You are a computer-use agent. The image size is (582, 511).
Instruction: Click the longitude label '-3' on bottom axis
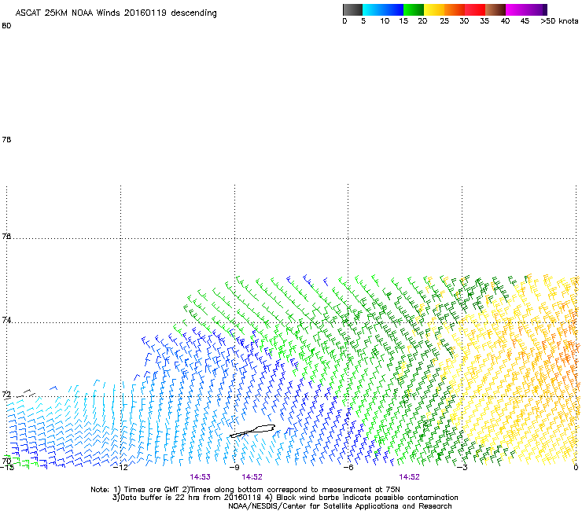pyautogui.click(x=462, y=468)
